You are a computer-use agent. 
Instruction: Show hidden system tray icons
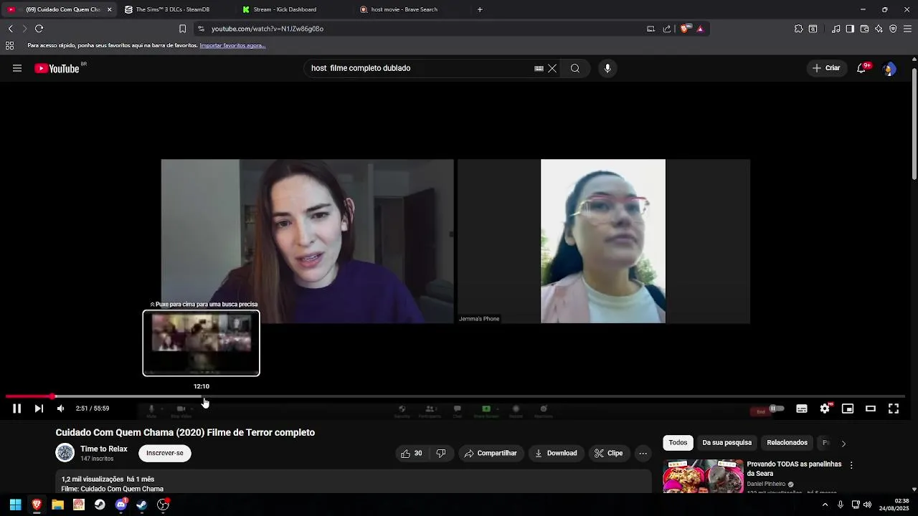coord(825,505)
